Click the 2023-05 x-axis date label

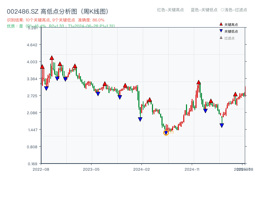tap(91, 169)
